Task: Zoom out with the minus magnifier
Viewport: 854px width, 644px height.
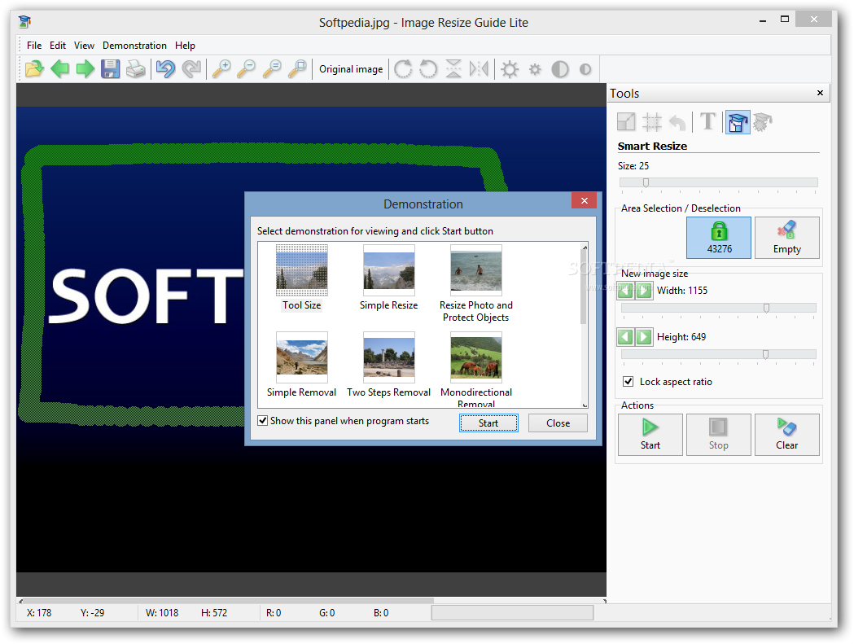Action: (246, 69)
